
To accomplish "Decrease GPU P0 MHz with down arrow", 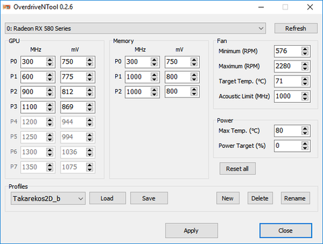I will click(50, 65).
